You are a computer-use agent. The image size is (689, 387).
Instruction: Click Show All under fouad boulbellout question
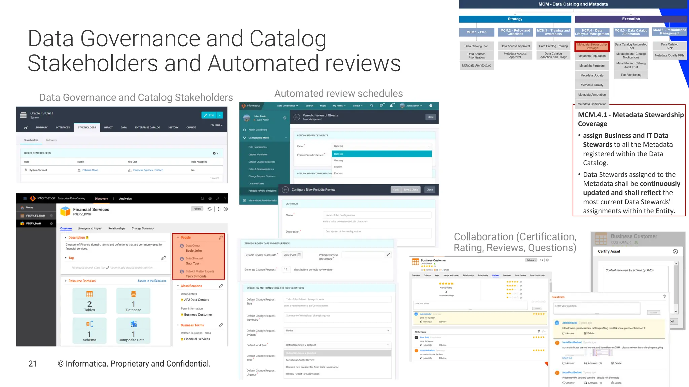click(567, 358)
